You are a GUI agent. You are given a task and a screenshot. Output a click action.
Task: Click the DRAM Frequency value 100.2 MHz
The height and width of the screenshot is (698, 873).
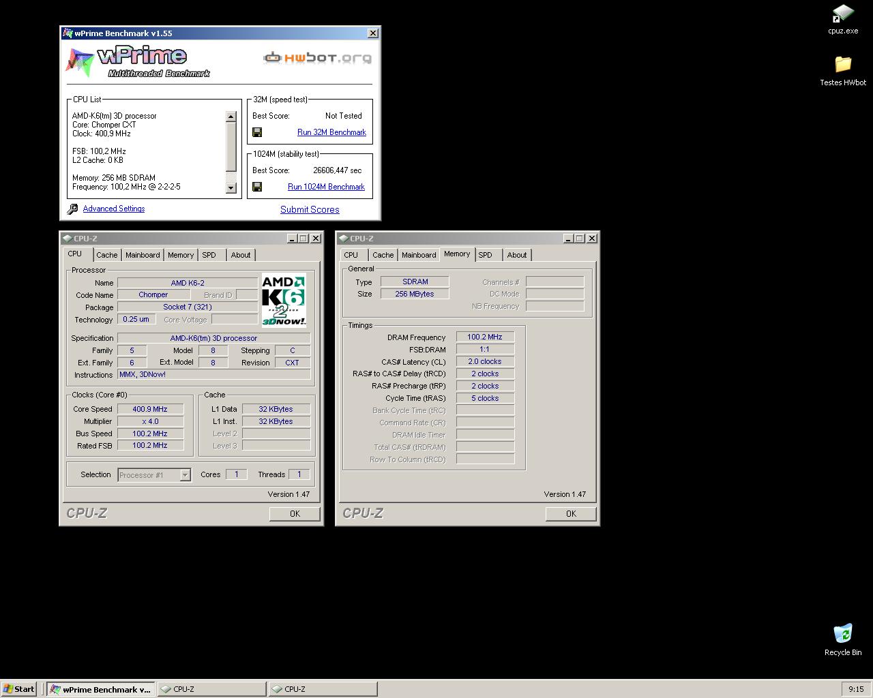pos(485,337)
